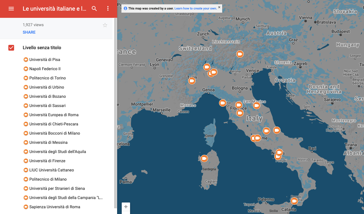Select the marker near Reggio Calabria
This screenshot has height=214, width=364.
(x=294, y=201)
